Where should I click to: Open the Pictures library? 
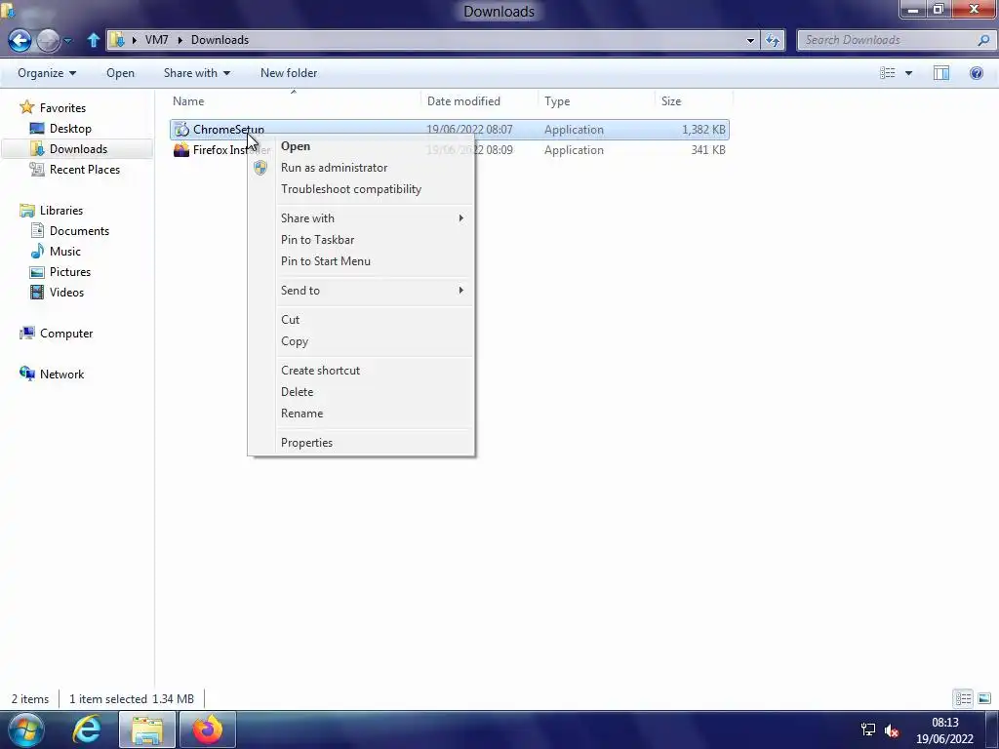click(70, 271)
